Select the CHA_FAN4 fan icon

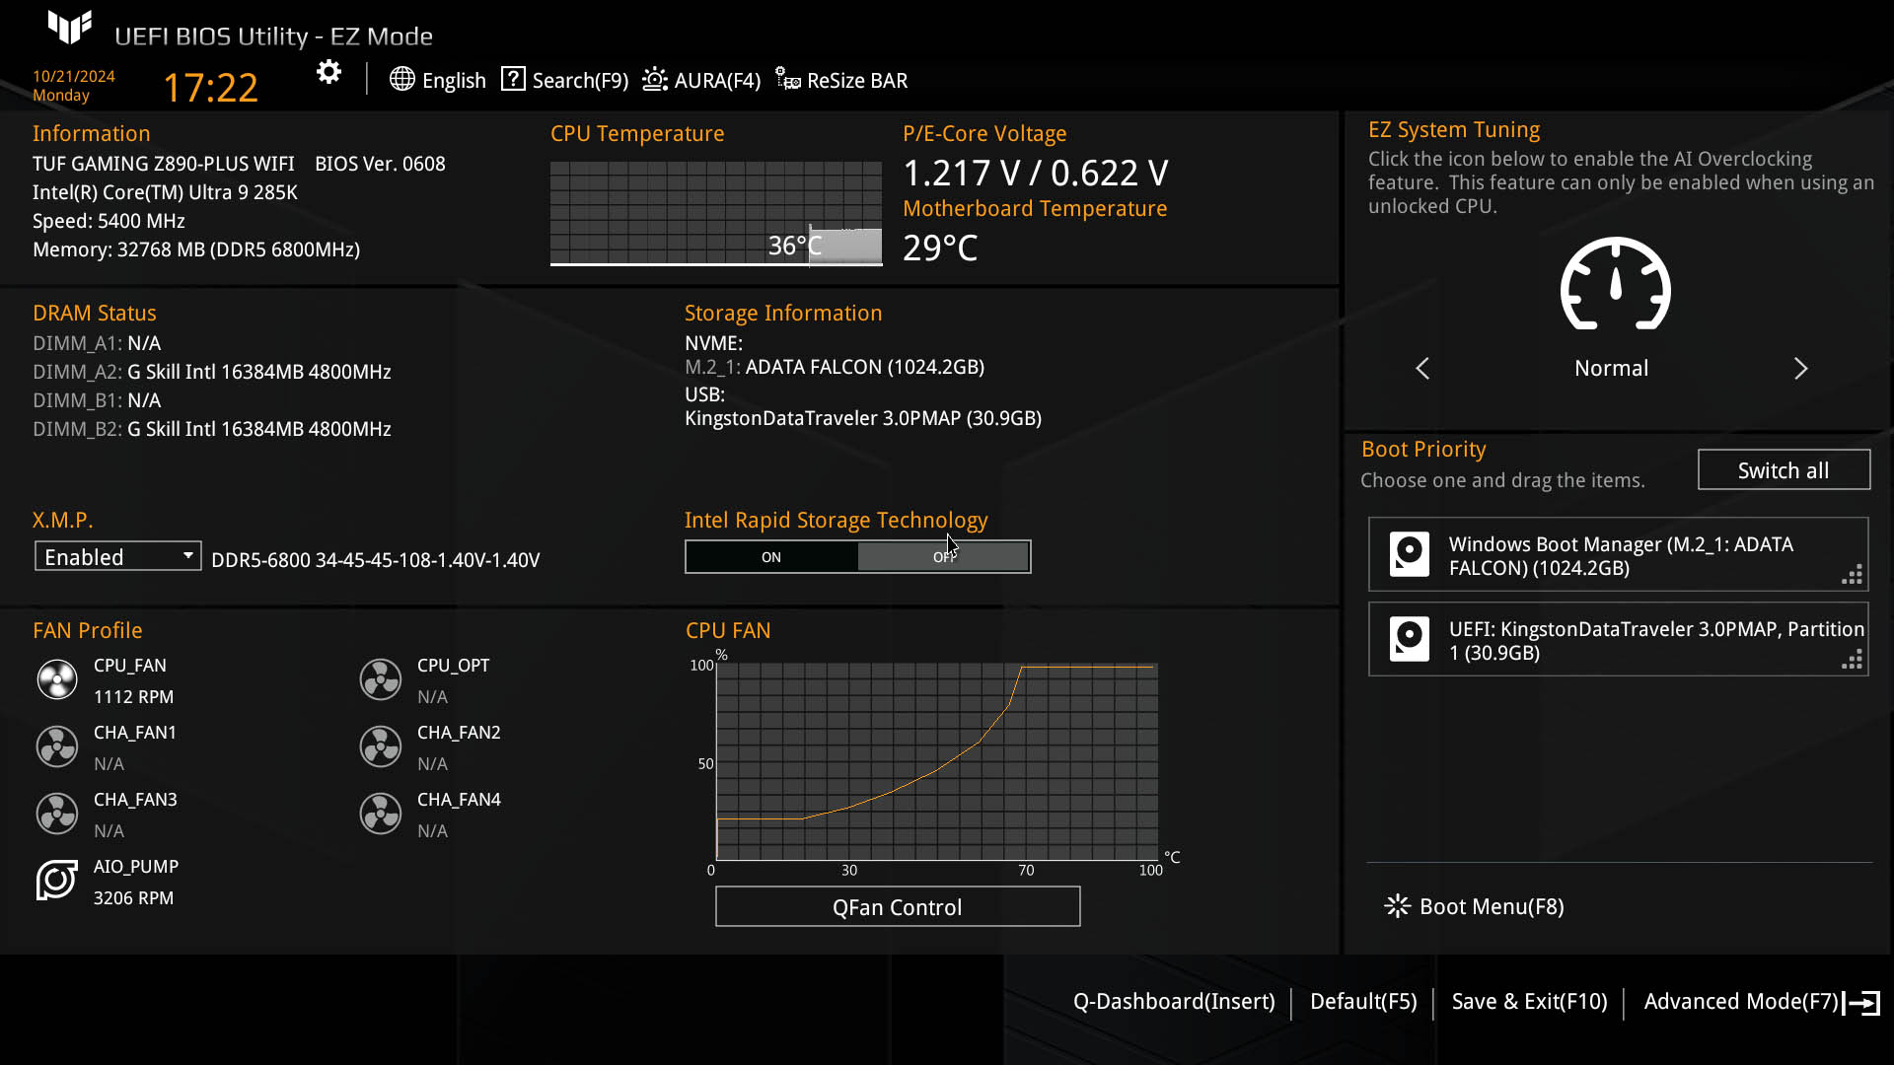tap(381, 814)
